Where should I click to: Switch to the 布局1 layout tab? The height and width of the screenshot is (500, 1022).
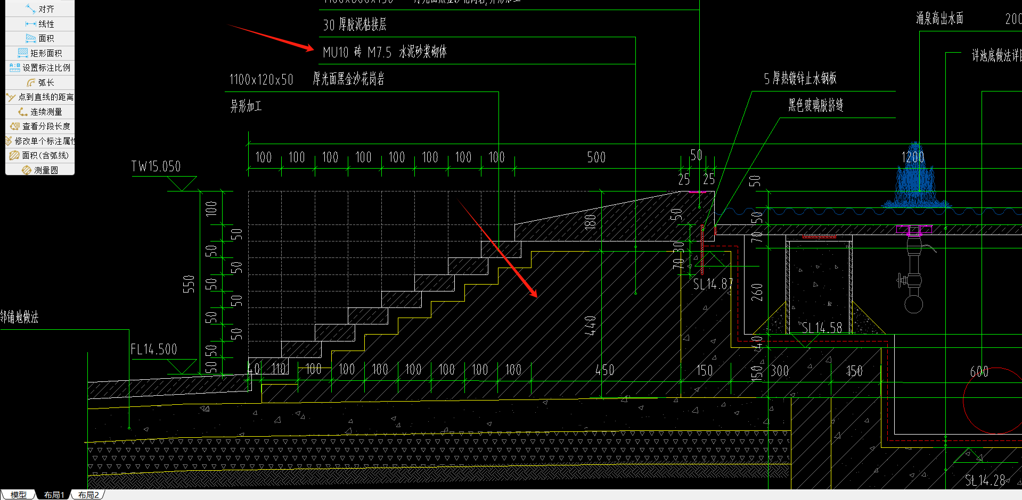pyautogui.click(x=54, y=495)
